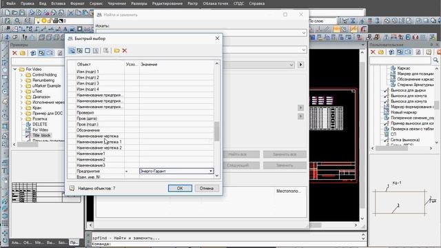
Task: Click red X delete icon in Пользовательские panel
Action: pos(373,52)
